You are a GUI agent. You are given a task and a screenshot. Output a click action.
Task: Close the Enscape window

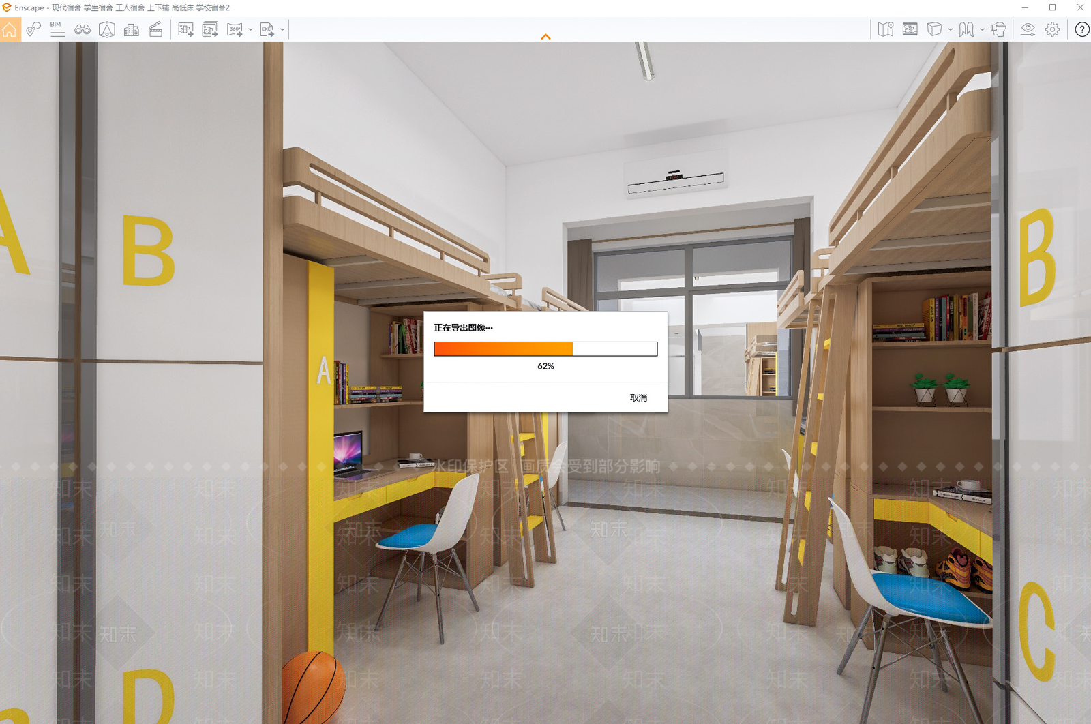1080,7
